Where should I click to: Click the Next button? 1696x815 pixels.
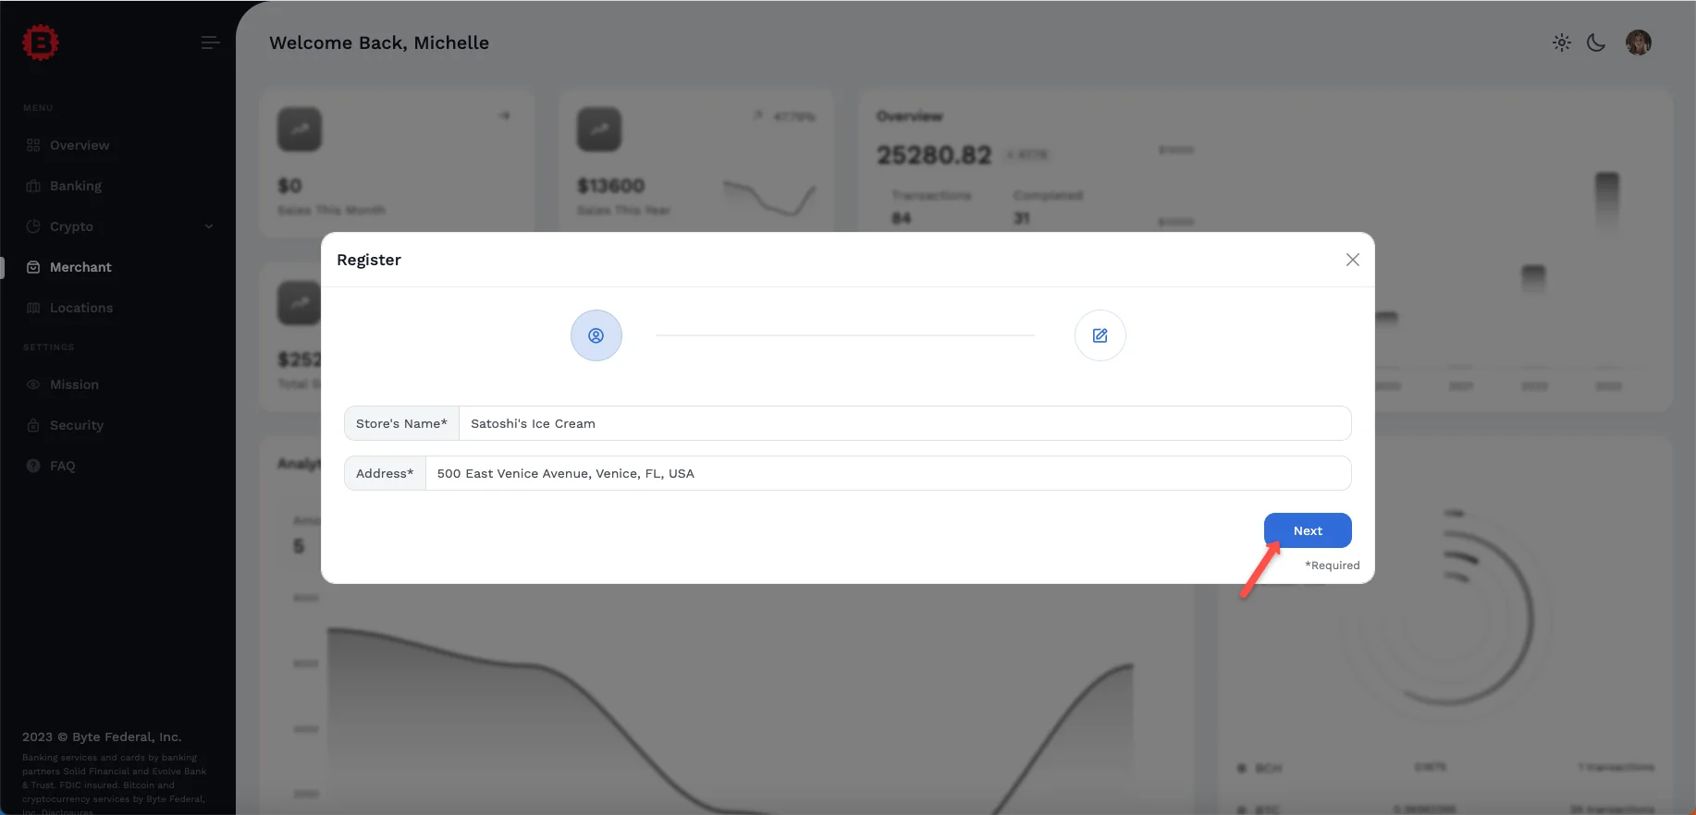click(1308, 530)
